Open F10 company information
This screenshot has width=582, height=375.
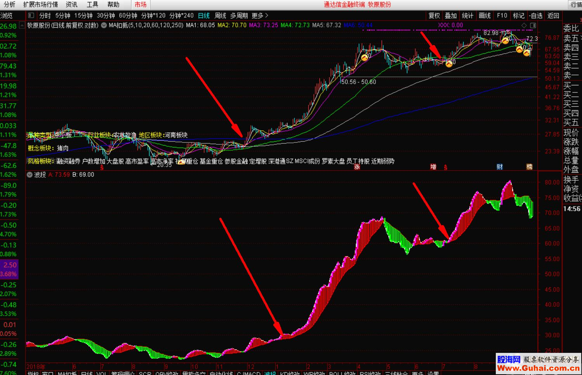point(502,16)
